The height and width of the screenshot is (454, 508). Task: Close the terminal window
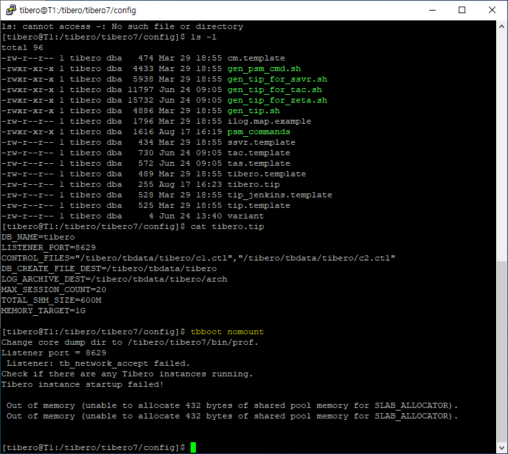pyautogui.click(x=492, y=10)
